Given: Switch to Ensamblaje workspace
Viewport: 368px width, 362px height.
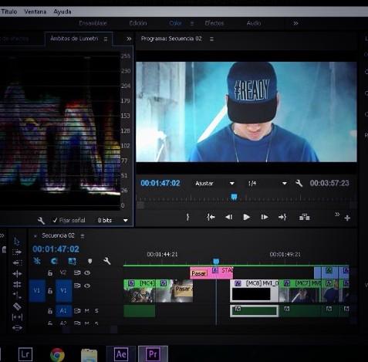Looking at the screenshot, I should (x=93, y=23).
